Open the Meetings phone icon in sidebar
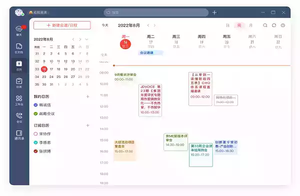 coord(19,117)
